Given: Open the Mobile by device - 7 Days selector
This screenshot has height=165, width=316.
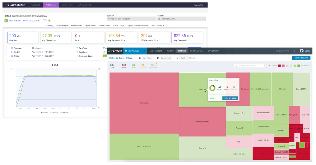Looking at the screenshot, I should 121,58.
